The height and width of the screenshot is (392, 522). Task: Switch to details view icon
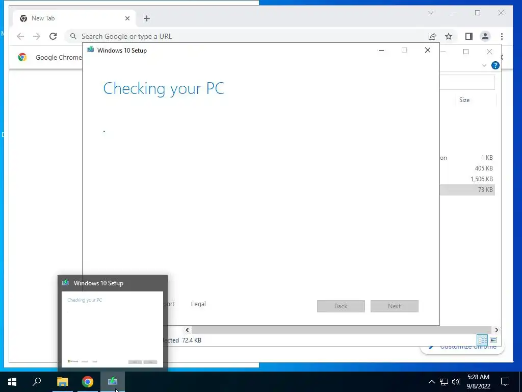(482, 340)
